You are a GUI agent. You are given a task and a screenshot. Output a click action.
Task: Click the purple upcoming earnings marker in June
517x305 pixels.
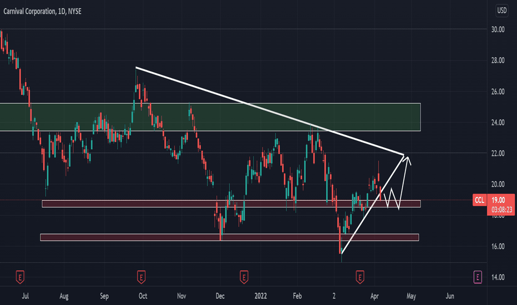(x=478, y=277)
